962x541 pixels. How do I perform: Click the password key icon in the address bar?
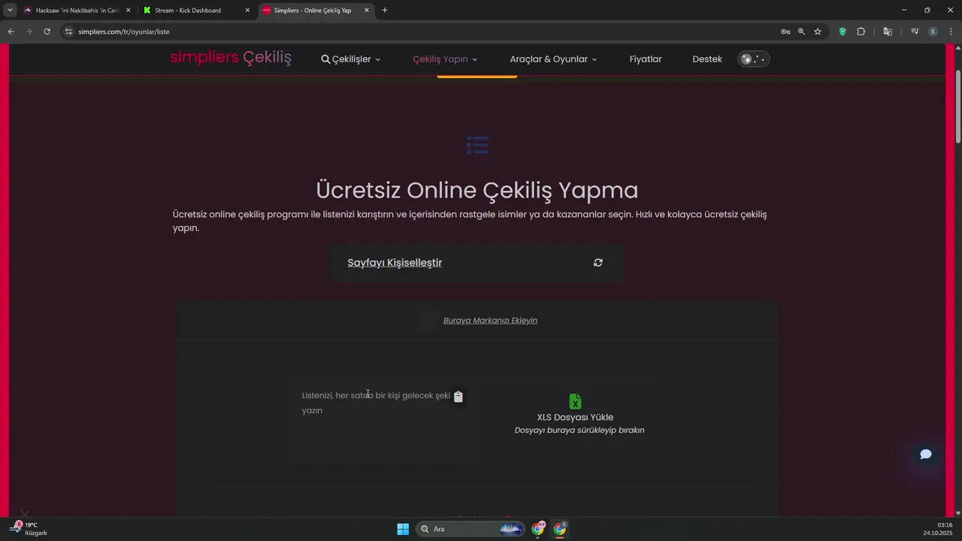(x=785, y=32)
